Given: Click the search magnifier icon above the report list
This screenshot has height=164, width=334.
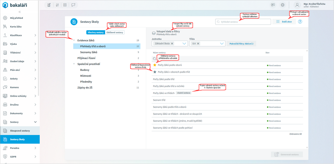Looking at the screenshot, I should (x=155, y=59).
